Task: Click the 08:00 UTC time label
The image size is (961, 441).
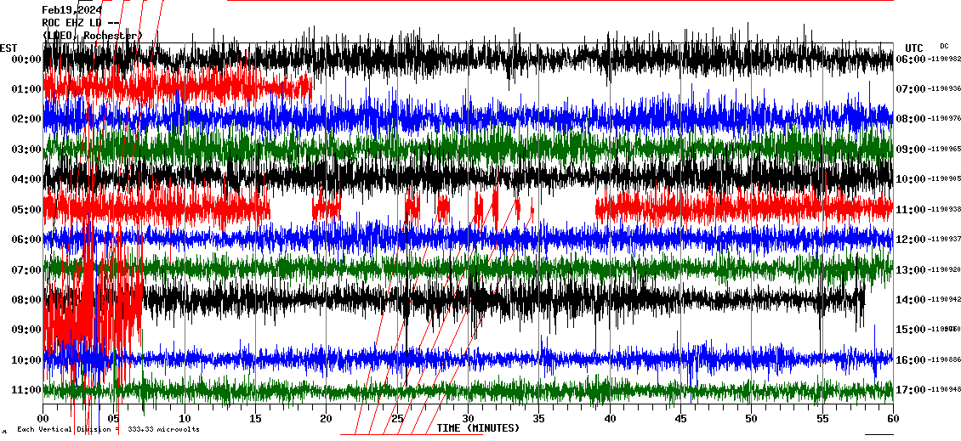Action: pos(910,120)
